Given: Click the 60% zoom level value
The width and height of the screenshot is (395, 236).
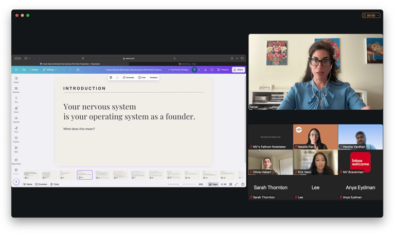Looking at the screenshot, I should click(x=201, y=184).
